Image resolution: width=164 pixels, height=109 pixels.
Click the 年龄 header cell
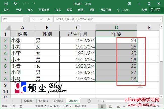click(x=116, y=34)
